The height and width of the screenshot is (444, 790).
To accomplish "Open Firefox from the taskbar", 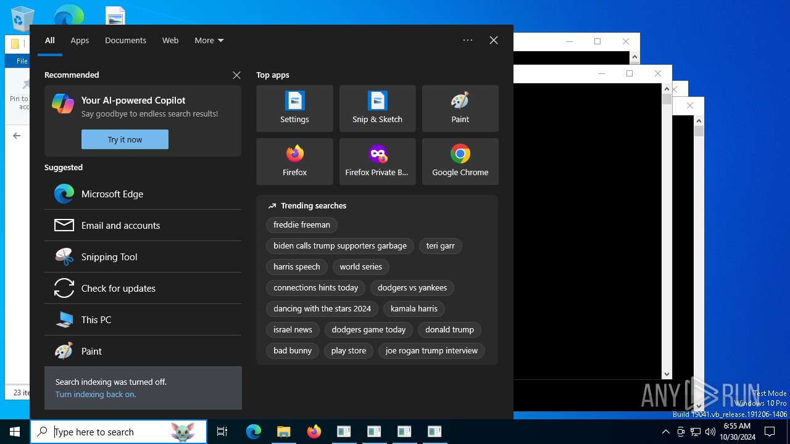I will [314, 432].
